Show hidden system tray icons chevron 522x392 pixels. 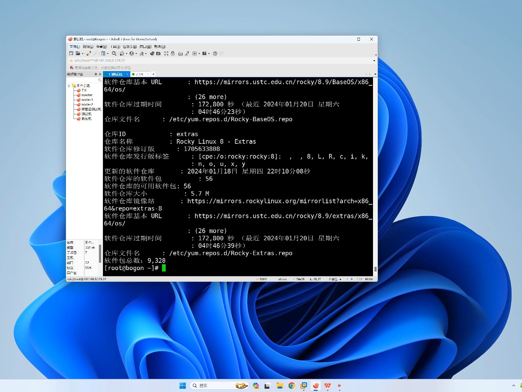(x=513, y=385)
